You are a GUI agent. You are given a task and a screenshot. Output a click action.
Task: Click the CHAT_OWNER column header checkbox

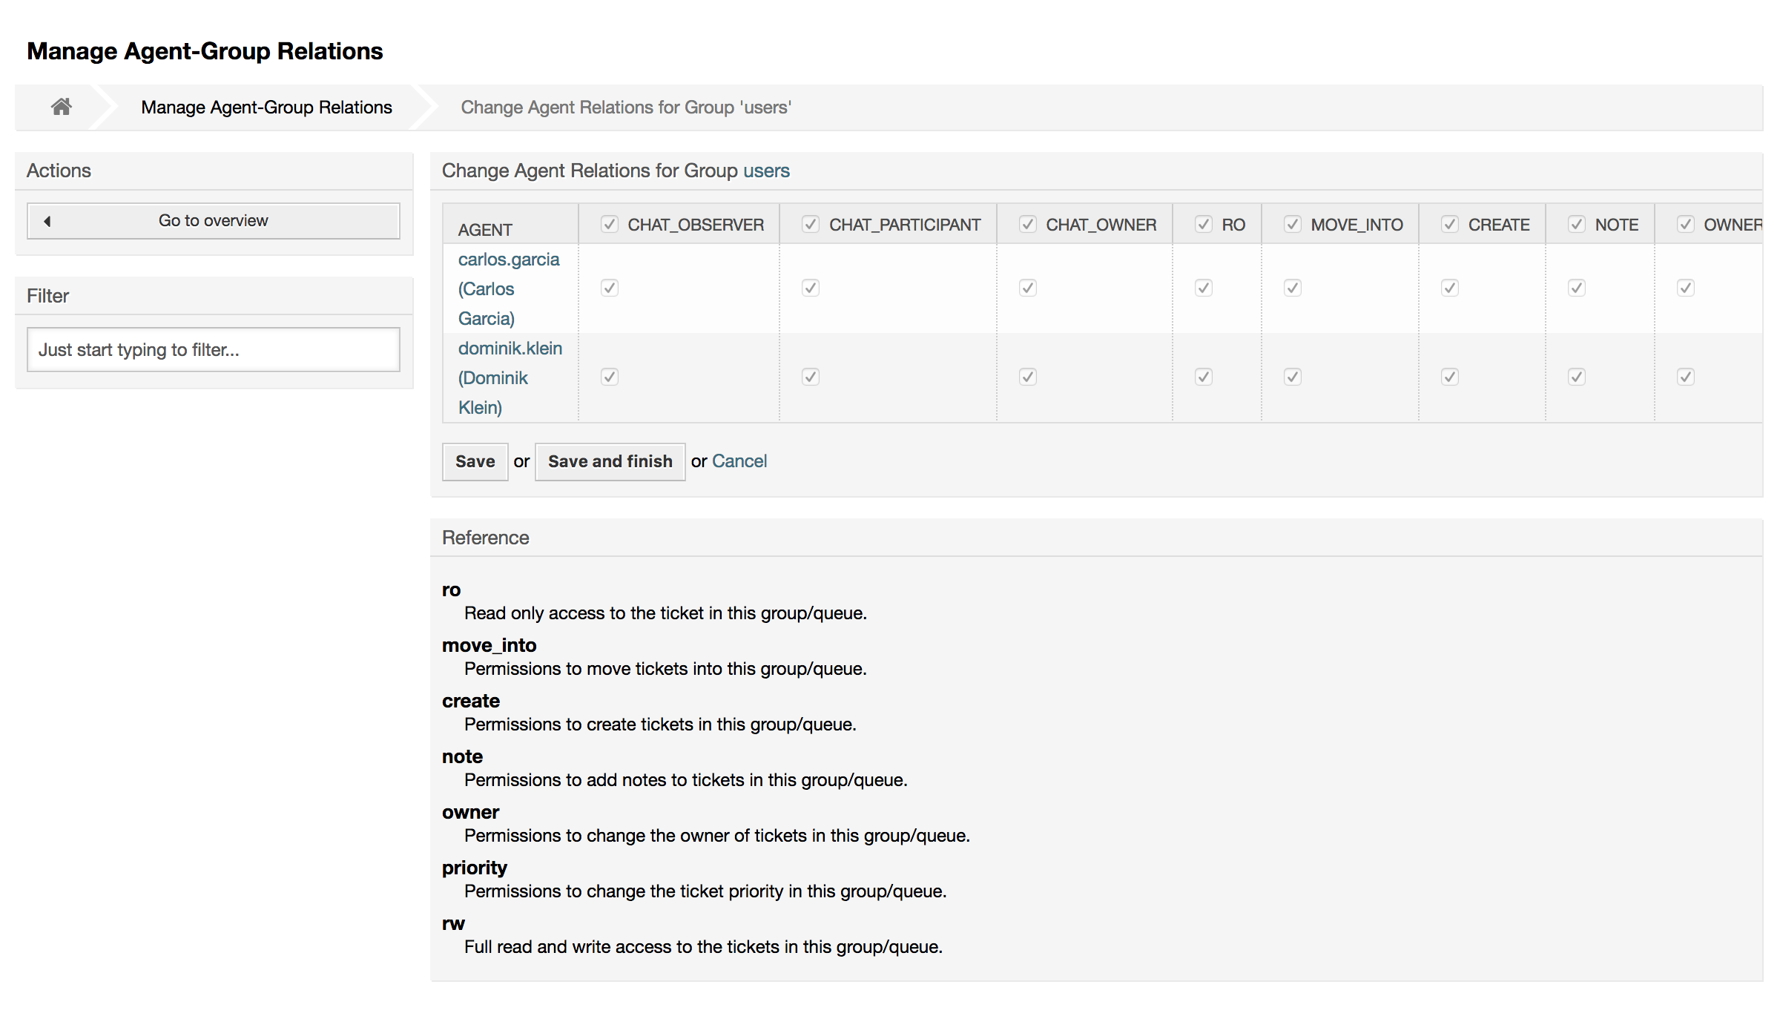click(1028, 224)
